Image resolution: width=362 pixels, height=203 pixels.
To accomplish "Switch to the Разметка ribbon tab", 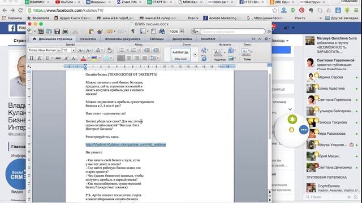I will click(88, 39).
